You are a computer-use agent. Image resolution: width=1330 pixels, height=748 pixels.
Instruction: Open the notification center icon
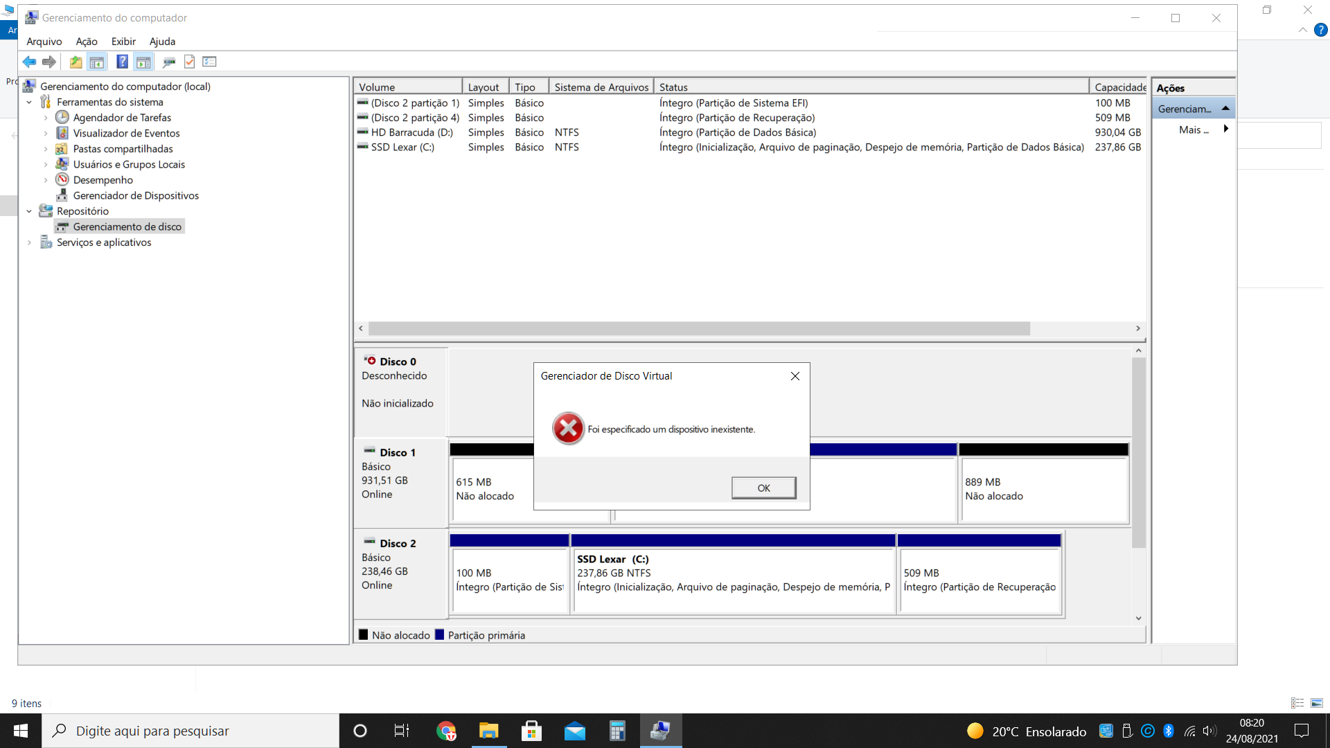click(1302, 731)
